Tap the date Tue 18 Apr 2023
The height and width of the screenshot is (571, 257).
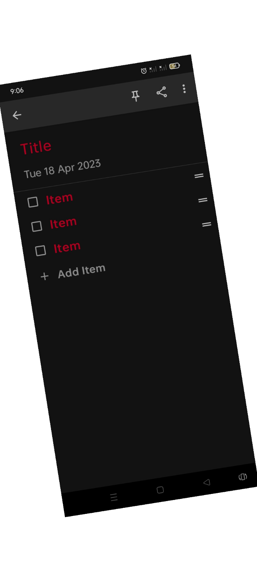62,169
